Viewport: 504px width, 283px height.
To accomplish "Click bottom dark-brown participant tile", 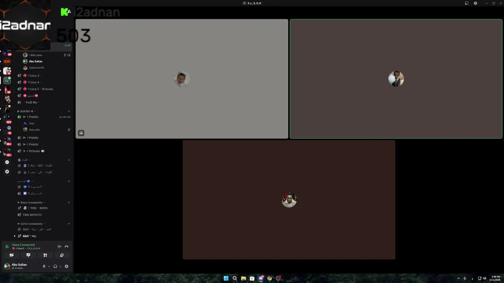I will 289,200.
